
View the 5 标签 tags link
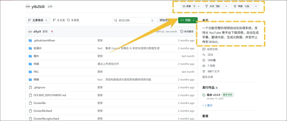click(x=73, y=20)
